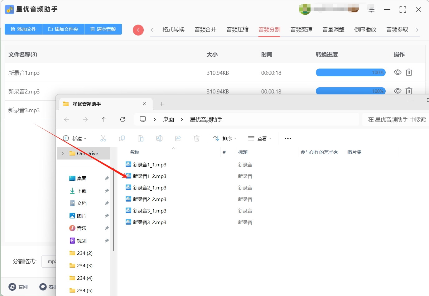
Task: Expand the OneDrive tree node
Action: point(63,153)
